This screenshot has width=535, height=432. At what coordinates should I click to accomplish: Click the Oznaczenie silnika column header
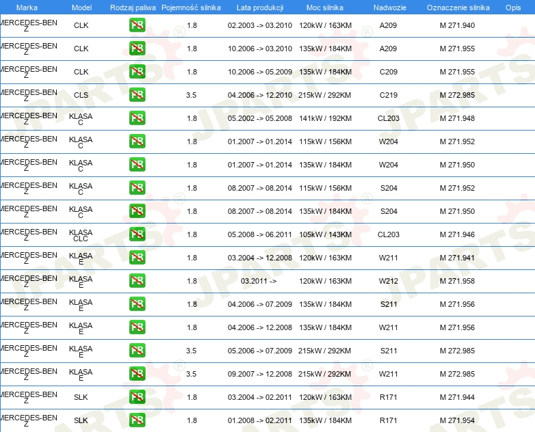coord(458,8)
